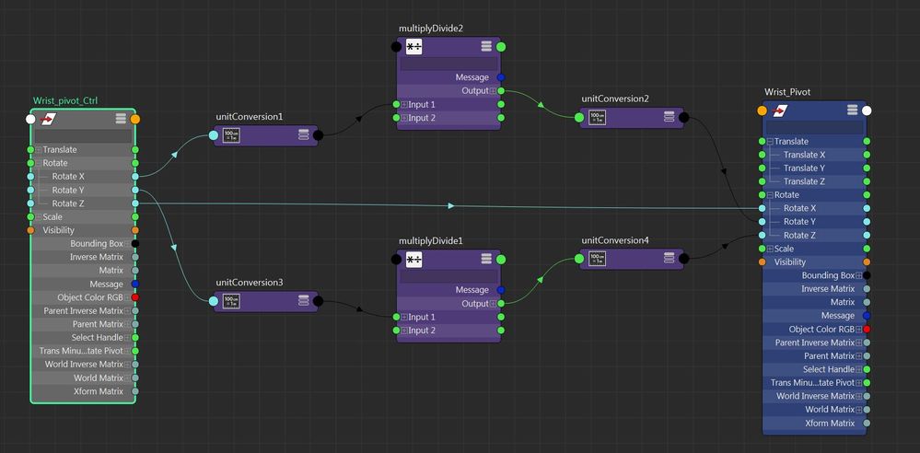Click the Wrist_pivot_Ctrl node title

65,101
